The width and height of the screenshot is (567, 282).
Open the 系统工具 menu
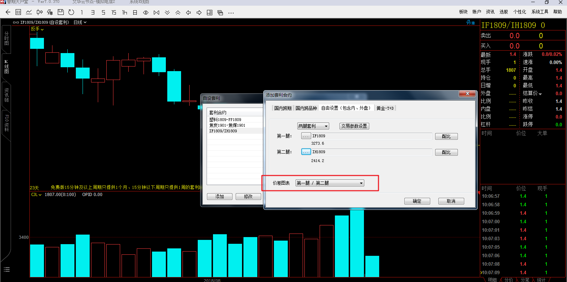[539, 12]
